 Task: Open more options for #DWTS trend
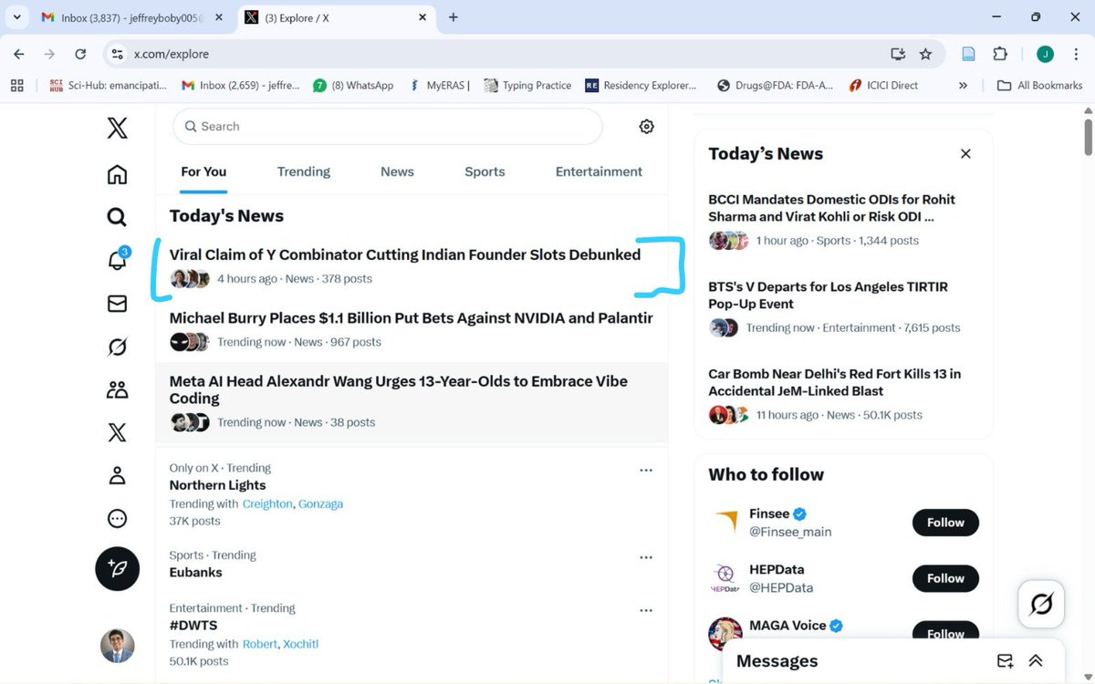coord(646,610)
